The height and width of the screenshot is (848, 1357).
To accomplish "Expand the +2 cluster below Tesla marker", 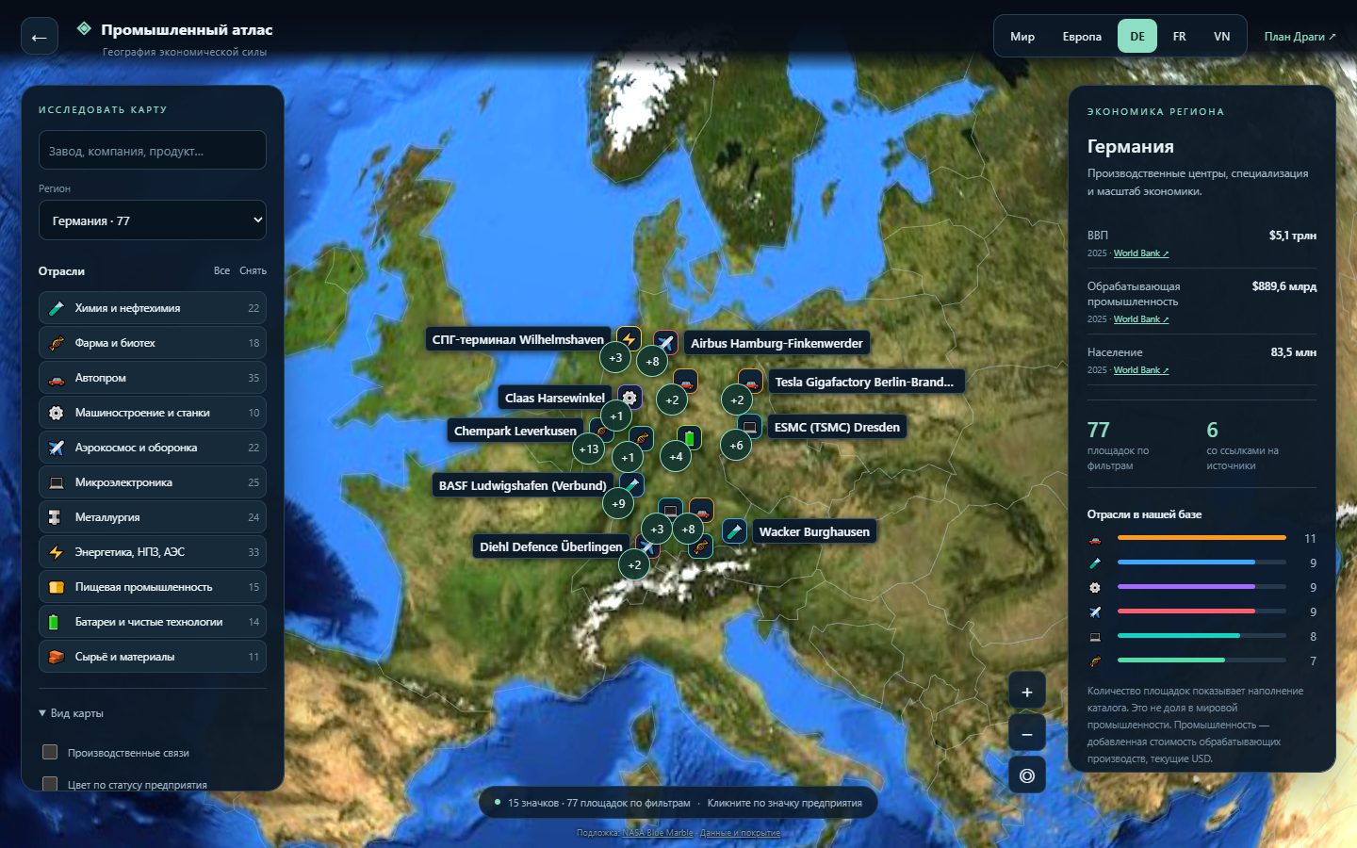I will click(x=737, y=400).
